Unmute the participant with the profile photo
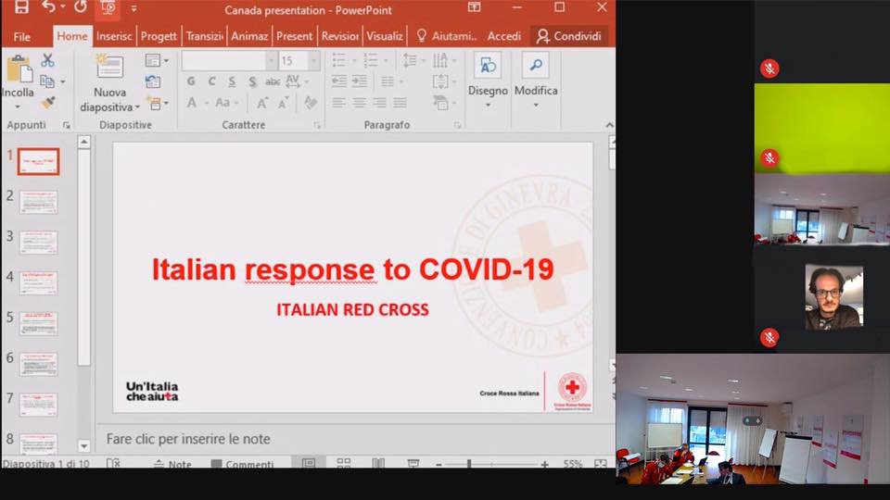The image size is (890, 500). coord(769,337)
